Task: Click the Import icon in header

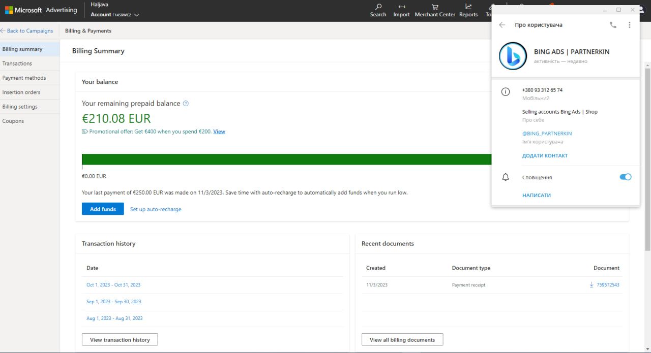Action: 401,10
